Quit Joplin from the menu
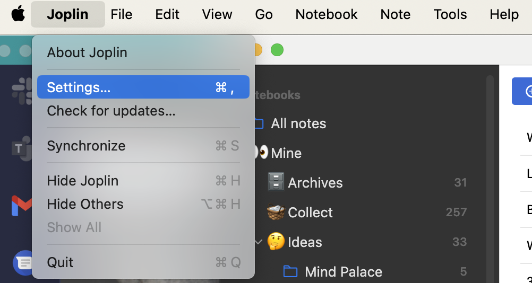The height and width of the screenshot is (283, 532). (x=60, y=262)
